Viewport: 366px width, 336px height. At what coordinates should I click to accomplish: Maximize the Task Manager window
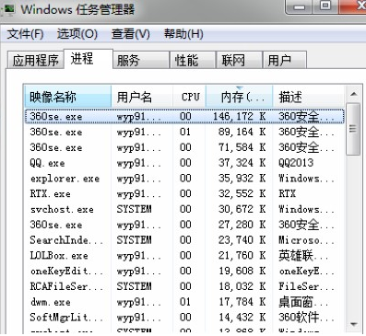[326, 6]
